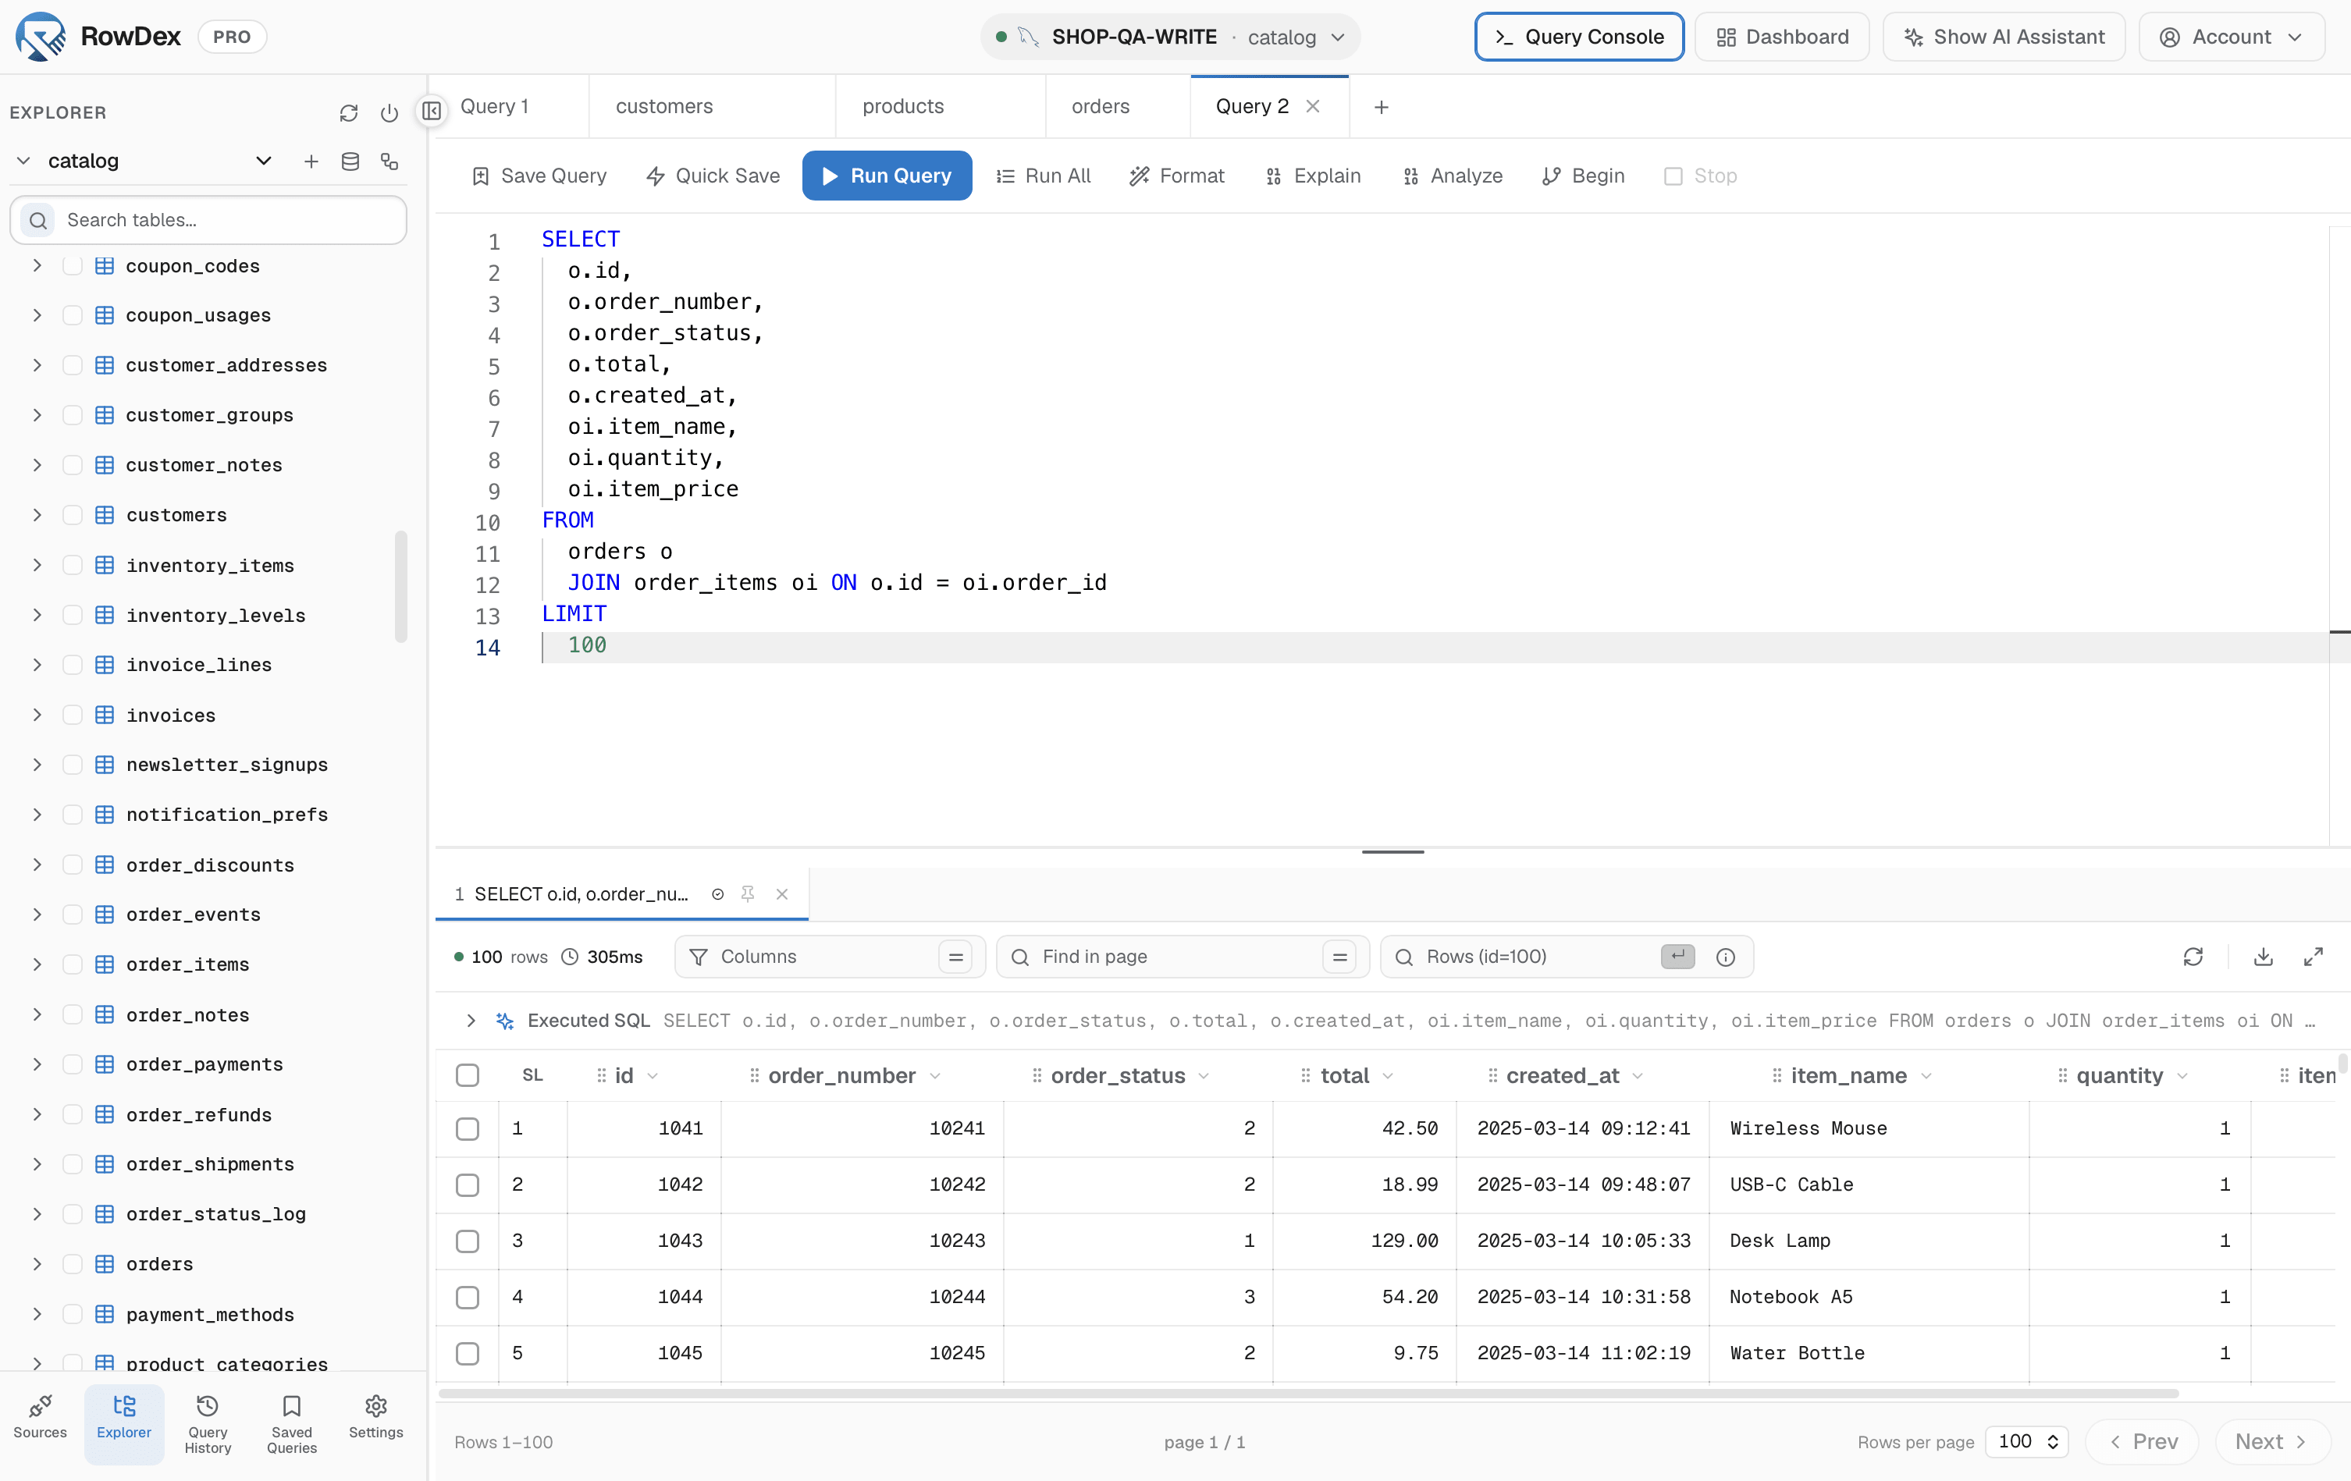The image size is (2351, 1481).
Task: Check the customers table checkbox
Action: [73, 514]
